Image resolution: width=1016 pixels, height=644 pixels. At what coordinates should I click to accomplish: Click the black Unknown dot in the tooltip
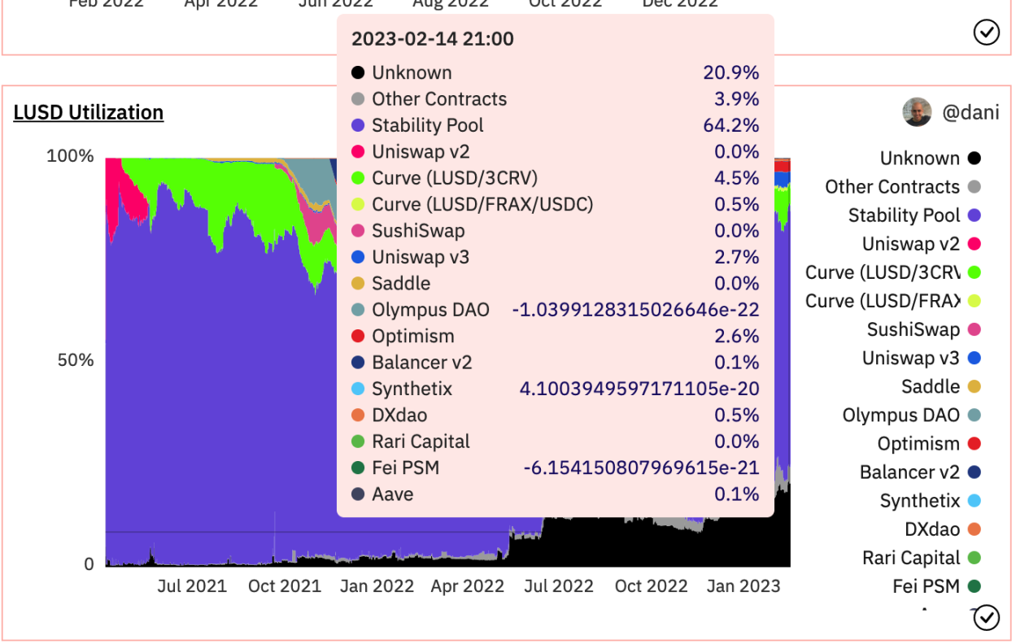point(357,73)
